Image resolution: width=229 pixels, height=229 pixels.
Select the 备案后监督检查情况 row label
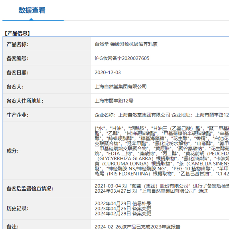(30, 189)
